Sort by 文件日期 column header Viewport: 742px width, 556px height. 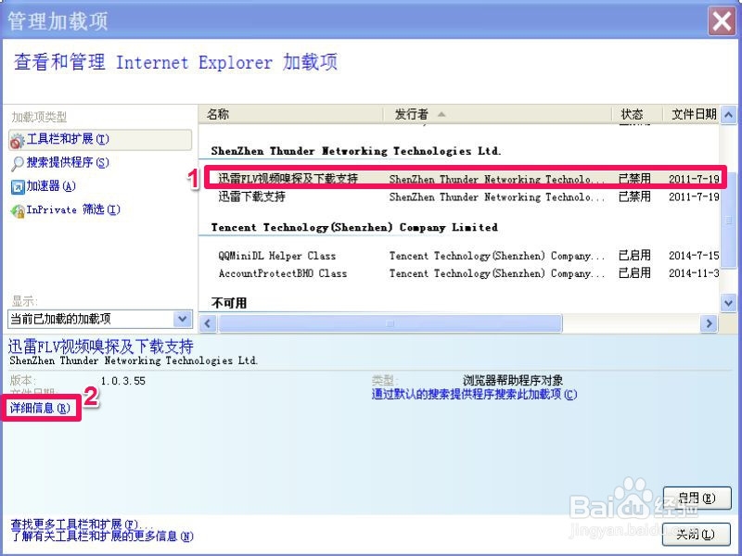point(693,114)
